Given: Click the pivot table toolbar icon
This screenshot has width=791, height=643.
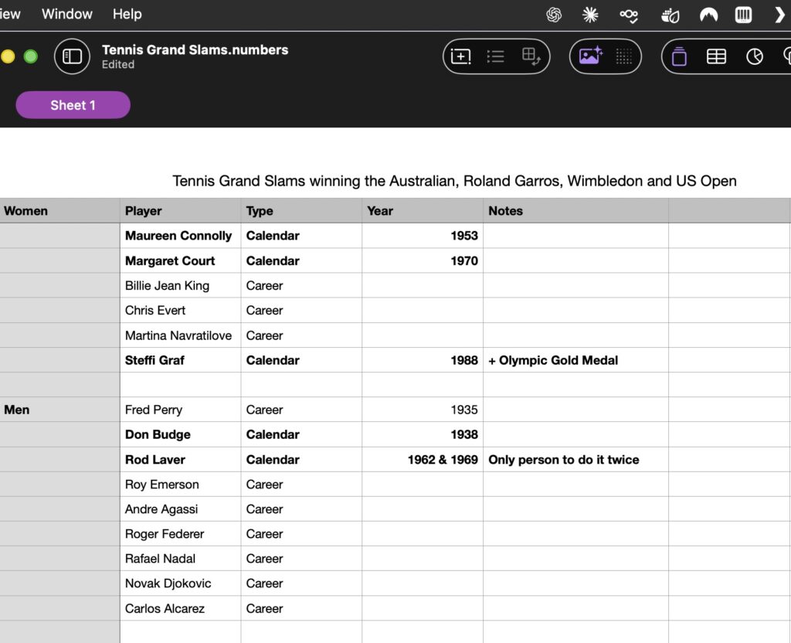Looking at the screenshot, I should tap(531, 56).
